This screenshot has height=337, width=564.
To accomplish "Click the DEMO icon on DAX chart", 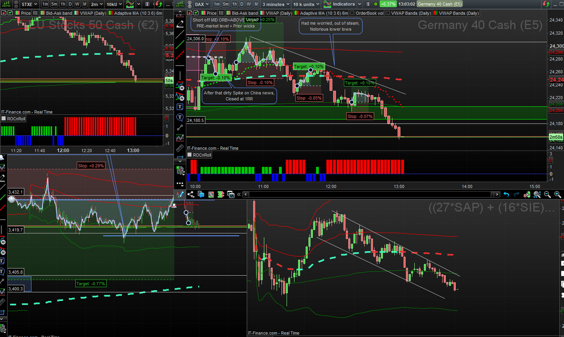I will tap(180, 4).
